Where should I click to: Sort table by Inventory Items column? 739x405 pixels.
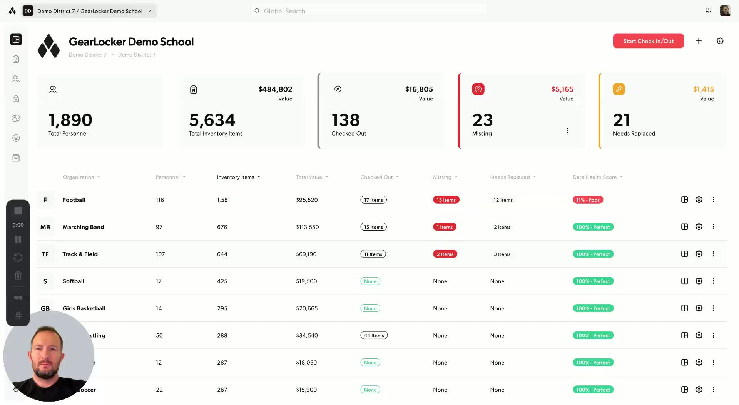239,177
